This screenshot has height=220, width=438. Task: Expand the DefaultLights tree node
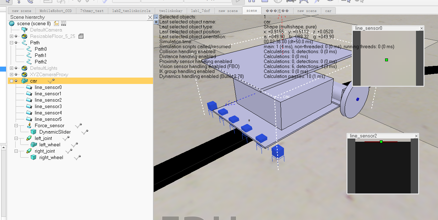coord(11,68)
